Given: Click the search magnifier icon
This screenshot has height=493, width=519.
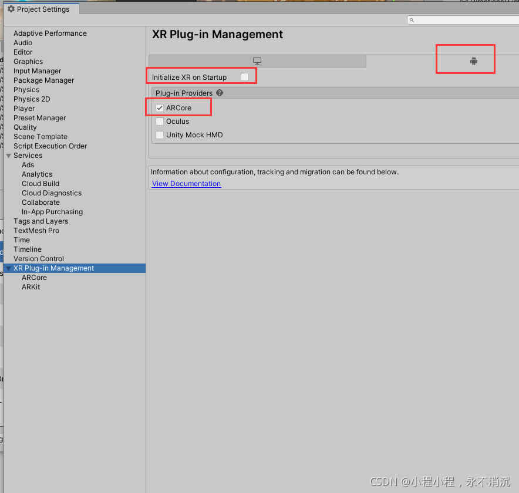Looking at the screenshot, I should click(x=412, y=20).
